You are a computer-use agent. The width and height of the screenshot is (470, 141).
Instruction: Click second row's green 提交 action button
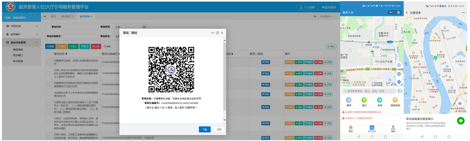click(x=299, y=73)
